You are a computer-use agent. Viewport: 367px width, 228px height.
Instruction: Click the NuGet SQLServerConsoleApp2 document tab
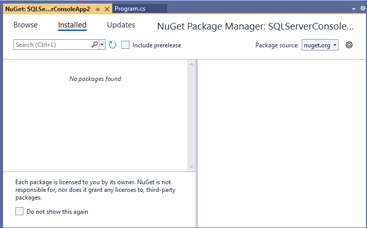point(47,9)
